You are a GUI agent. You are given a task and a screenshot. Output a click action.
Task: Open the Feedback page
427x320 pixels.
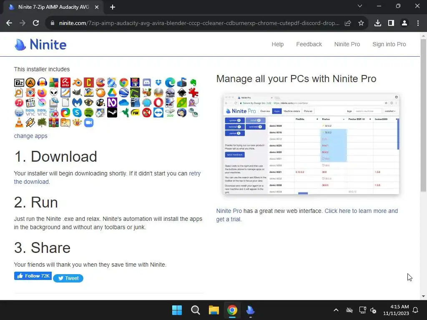click(x=309, y=44)
